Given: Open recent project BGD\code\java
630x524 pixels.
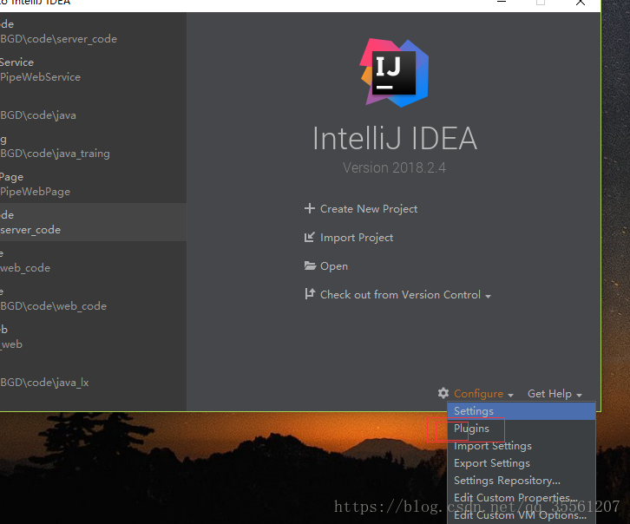Looking at the screenshot, I should (93, 108).
